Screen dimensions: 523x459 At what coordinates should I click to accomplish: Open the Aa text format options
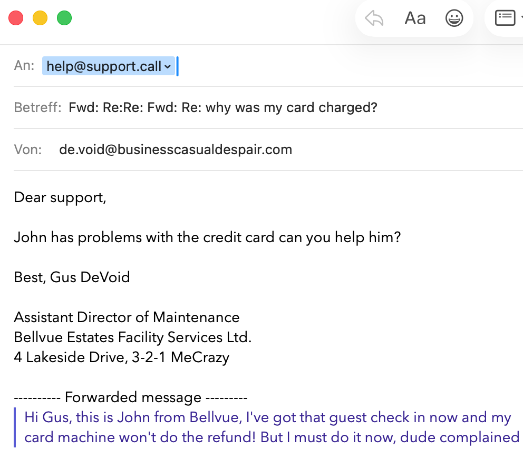pyautogui.click(x=415, y=18)
